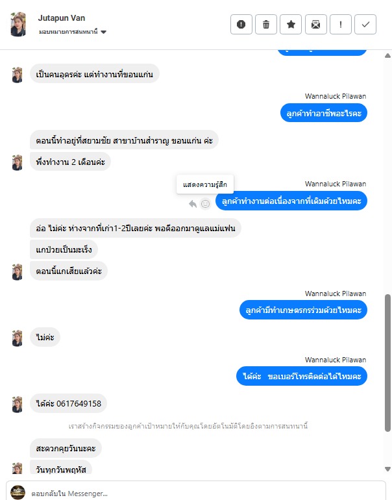Open the มอบหมายการสนทนานี้ menu label
Viewport: 392px width, 500px height.
tap(69, 32)
